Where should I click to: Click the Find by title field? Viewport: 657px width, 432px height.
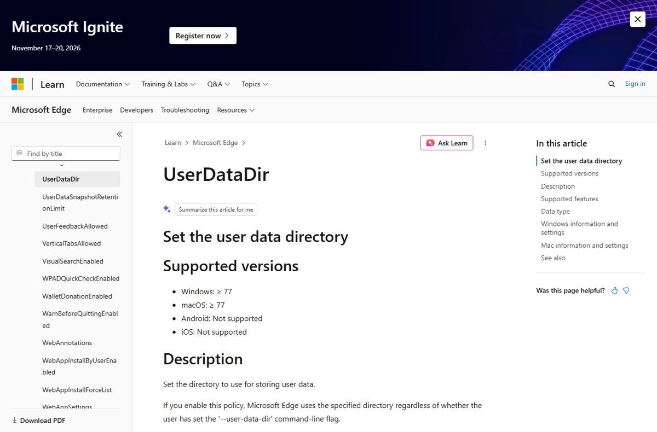pyautogui.click(x=66, y=154)
